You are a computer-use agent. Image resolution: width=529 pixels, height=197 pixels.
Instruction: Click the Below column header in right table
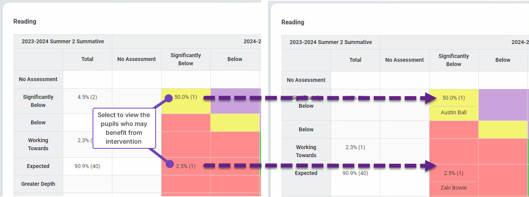click(503, 60)
